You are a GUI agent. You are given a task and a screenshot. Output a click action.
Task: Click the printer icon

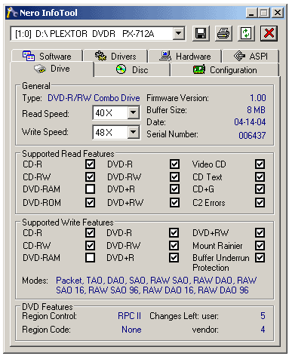pyautogui.click(x=223, y=33)
